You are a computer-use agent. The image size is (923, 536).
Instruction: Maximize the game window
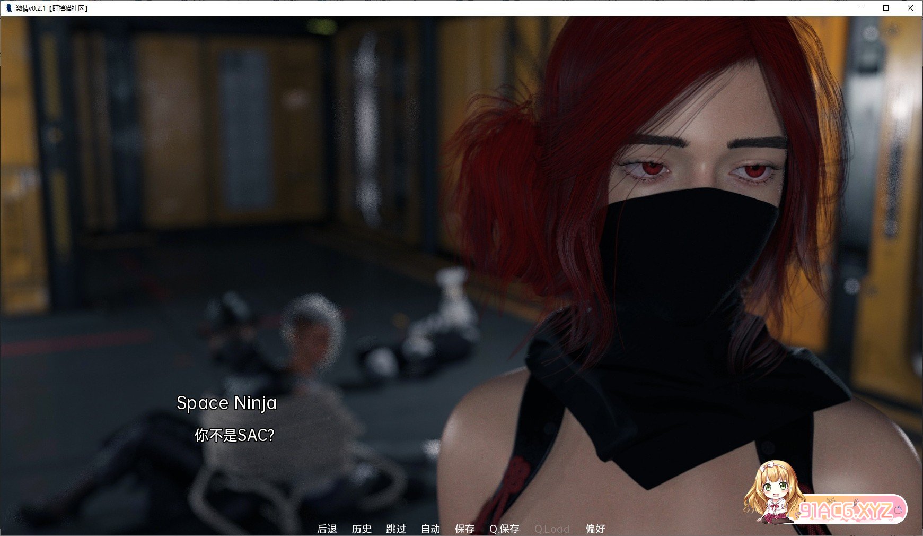click(886, 8)
